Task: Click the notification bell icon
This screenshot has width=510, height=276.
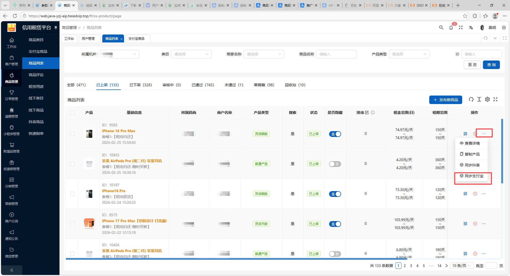Action: 451,28
